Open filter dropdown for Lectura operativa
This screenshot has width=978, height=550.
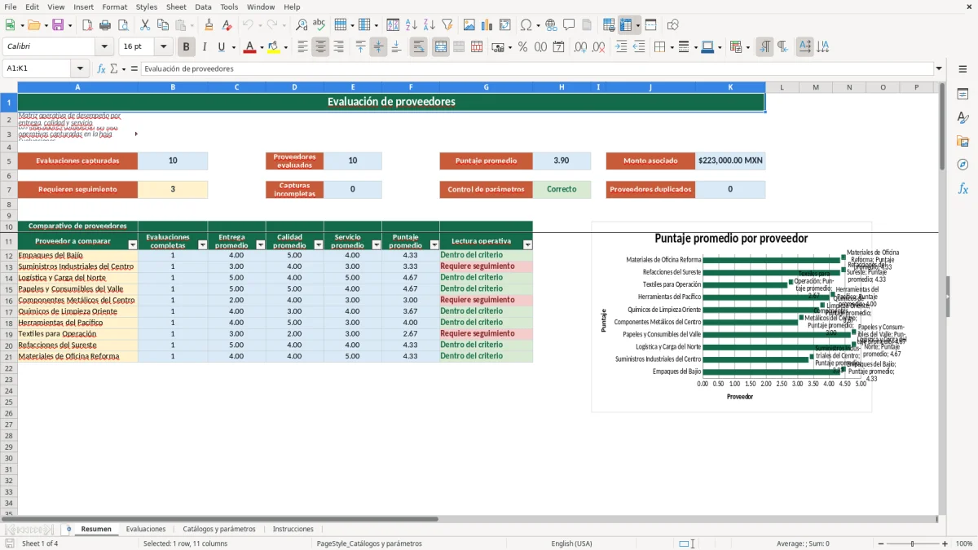coord(527,244)
